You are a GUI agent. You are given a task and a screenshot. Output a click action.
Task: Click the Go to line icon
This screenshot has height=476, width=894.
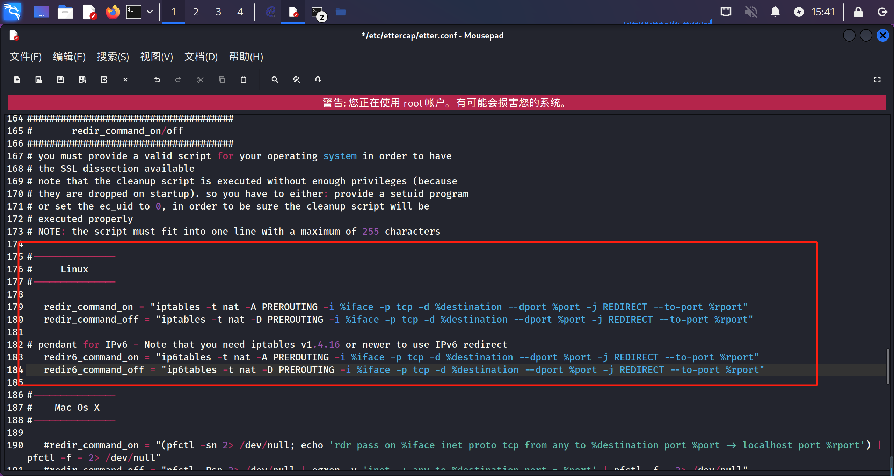pyautogui.click(x=318, y=80)
